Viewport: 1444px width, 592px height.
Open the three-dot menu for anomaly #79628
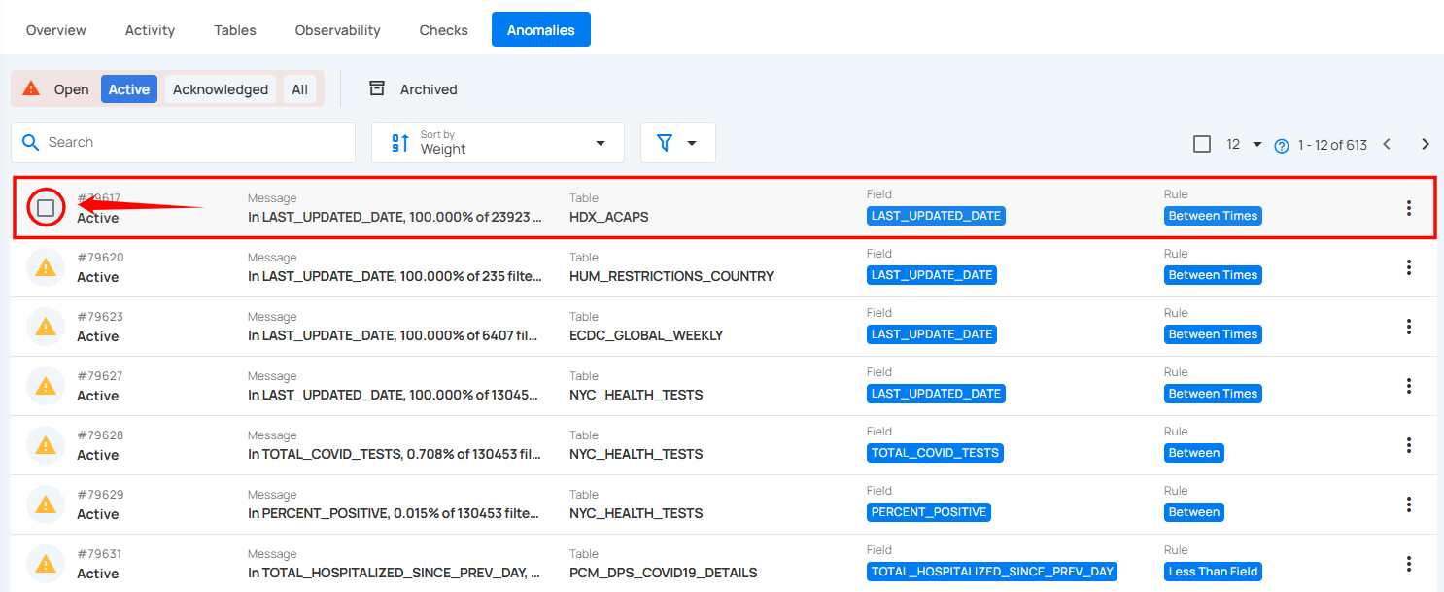[1409, 445]
